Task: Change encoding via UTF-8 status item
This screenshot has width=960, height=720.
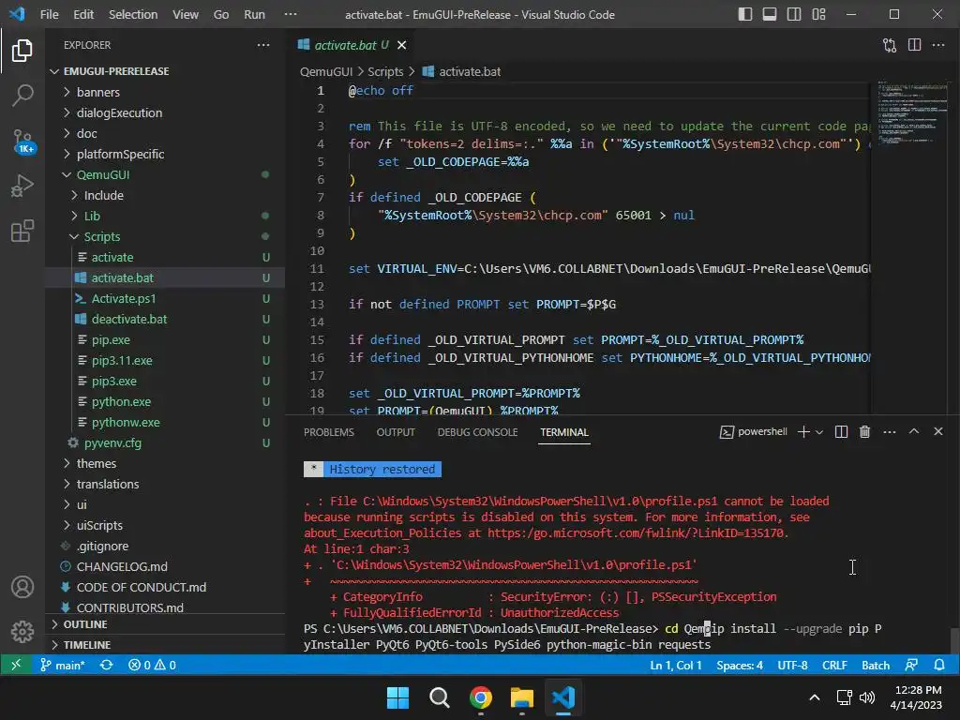Action: [792, 665]
